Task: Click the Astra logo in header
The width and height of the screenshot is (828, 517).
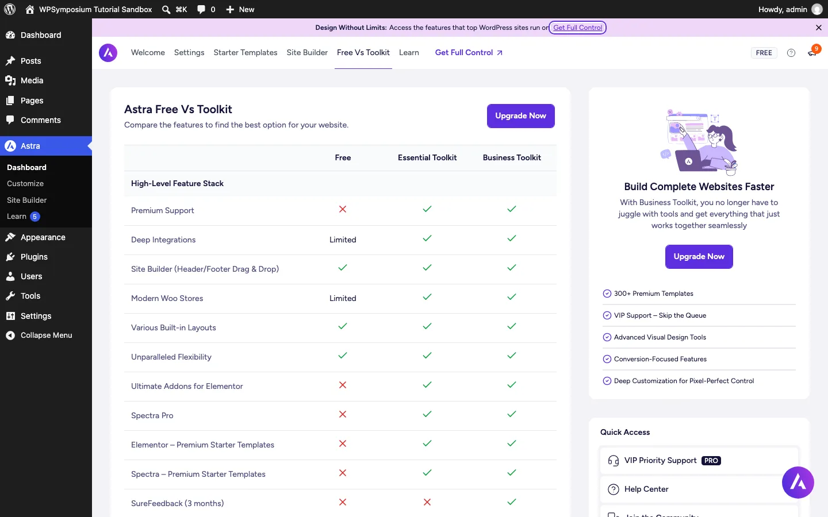Action: (x=108, y=53)
